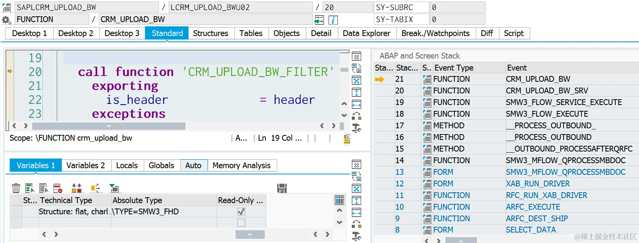Click scroll-down chevron of source code
This screenshot has width=639, height=243.
click(x=344, y=115)
